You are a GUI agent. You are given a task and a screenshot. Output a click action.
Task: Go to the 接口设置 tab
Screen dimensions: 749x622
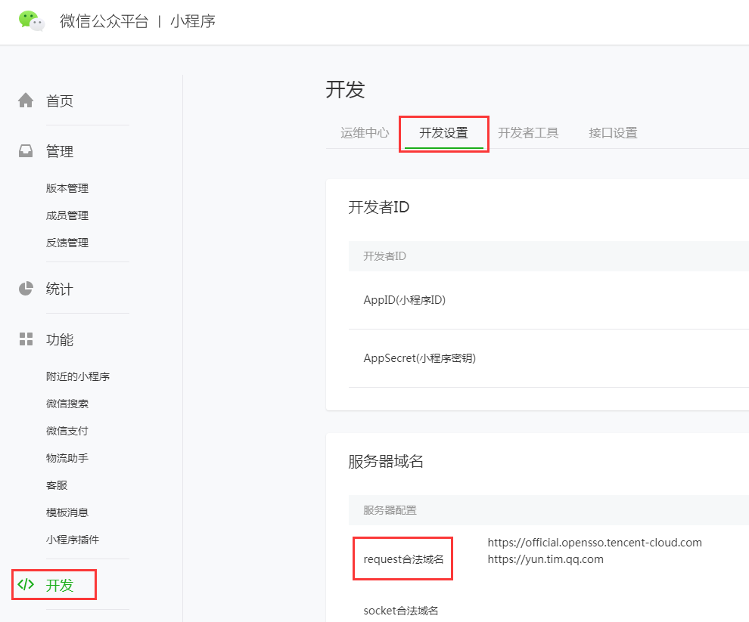click(x=613, y=133)
